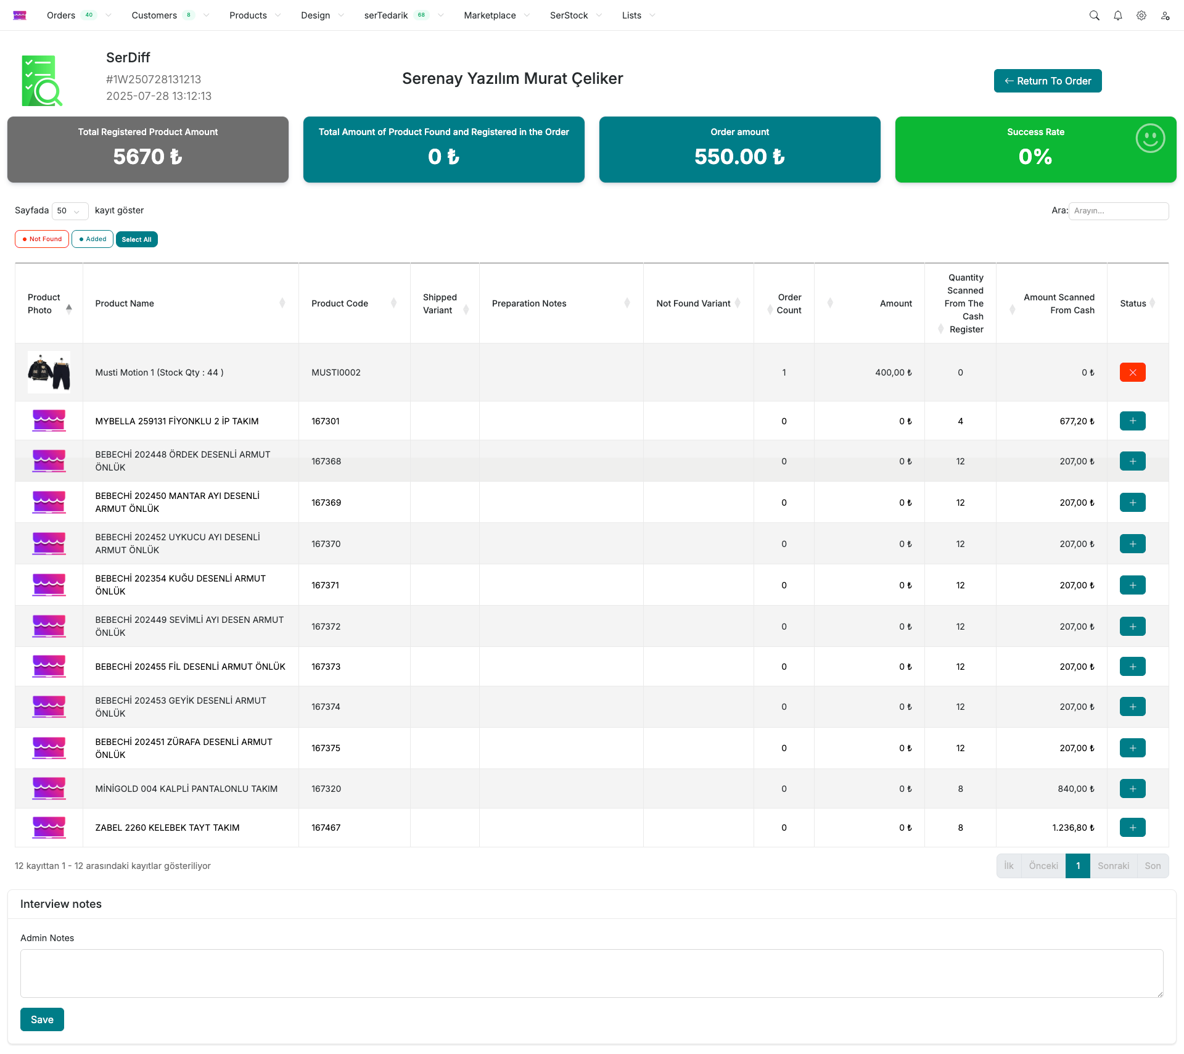1184x1054 pixels.
Task: Click red X status for Musti Motion 1
Action: click(x=1132, y=373)
